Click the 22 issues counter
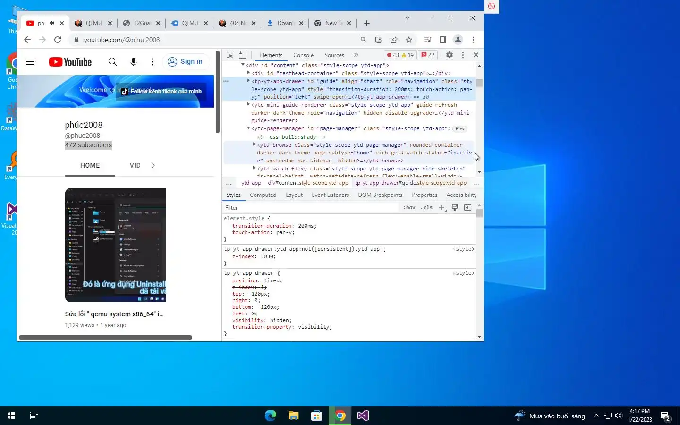The image size is (680, 425). (x=428, y=55)
